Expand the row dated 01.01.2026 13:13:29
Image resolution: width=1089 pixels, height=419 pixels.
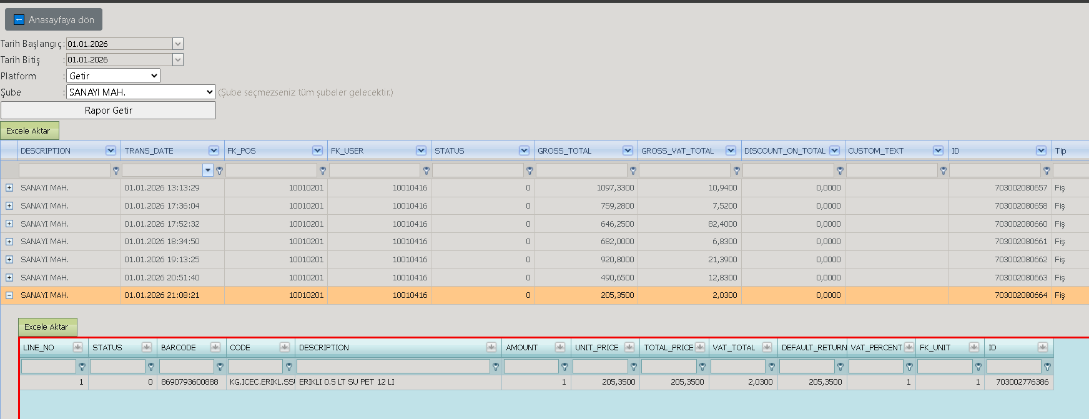[x=9, y=187]
